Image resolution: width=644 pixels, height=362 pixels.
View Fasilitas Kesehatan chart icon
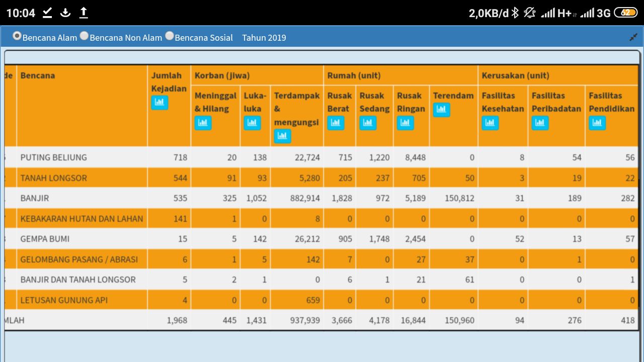coord(490,123)
